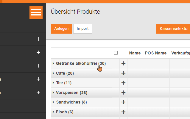Grab the Tee row move icon
Image resolution: width=190 pixels, height=119 pixels.
123,83
